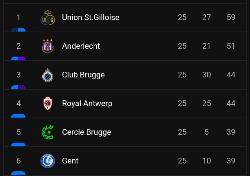The image size is (250, 176).
Task: Click the blue-purple marker under rank 3
Action: 18,87
